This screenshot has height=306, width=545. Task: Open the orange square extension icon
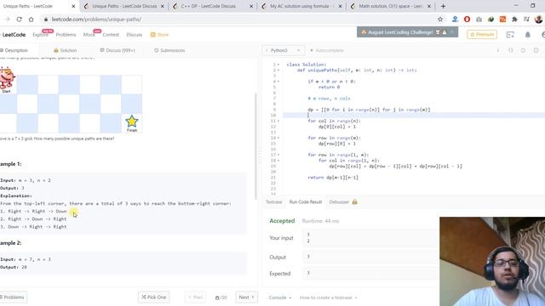pyautogui.click(x=502, y=20)
